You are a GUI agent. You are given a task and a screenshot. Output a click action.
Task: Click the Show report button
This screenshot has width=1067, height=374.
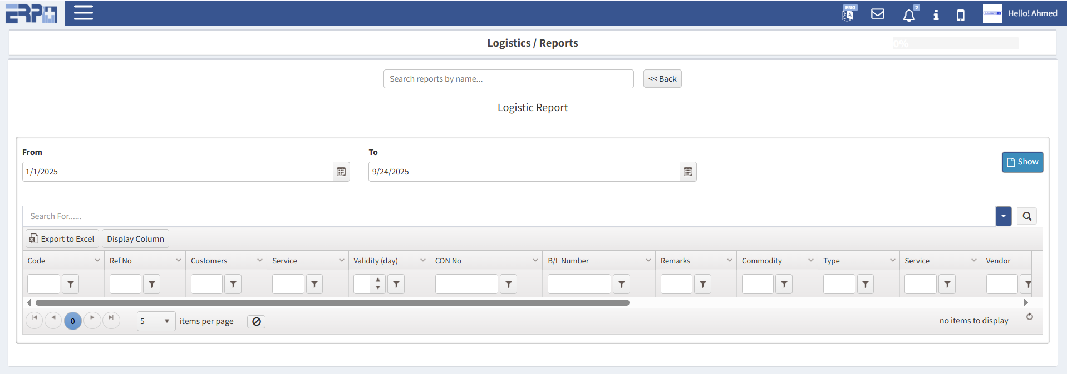(x=1022, y=162)
